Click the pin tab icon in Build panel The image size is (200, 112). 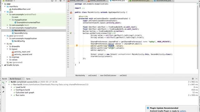(x=3, y=92)
